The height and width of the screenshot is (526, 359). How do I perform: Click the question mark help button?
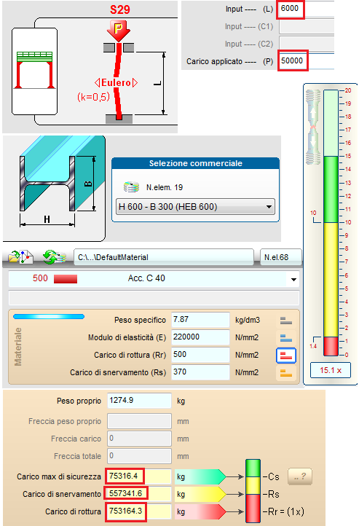300,476
